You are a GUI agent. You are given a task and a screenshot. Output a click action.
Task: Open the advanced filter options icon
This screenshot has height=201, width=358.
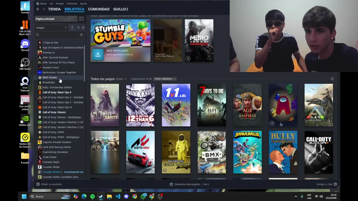pyautogui.click(x=81, y=35)
